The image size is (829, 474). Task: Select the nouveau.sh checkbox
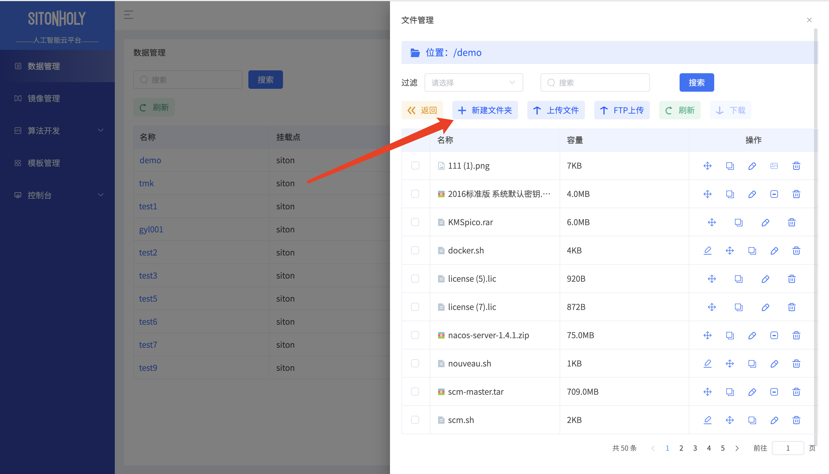415,363
